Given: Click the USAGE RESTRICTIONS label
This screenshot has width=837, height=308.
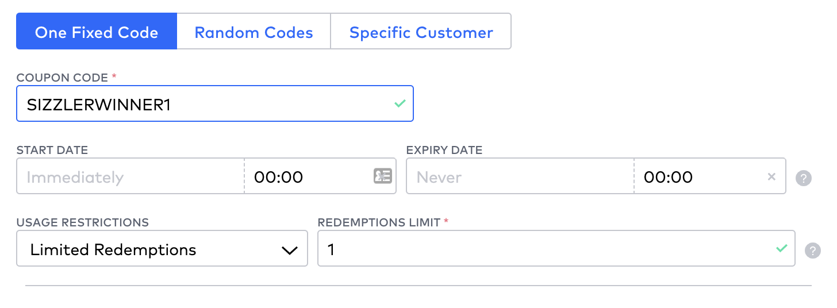Looking at the screenshot, I should (x=82, y=222).
